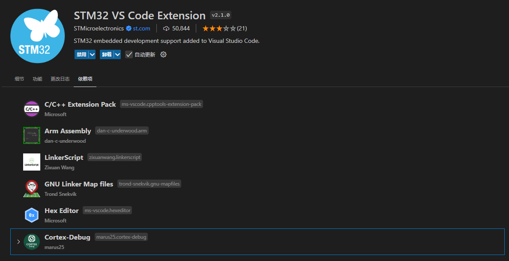
Task: Click the 卸载 uninstall button
Action: coord(107,54)
